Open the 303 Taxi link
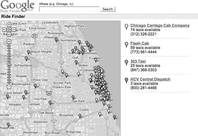The width and height of the screenshot is (198, 136). click(138, 61)
